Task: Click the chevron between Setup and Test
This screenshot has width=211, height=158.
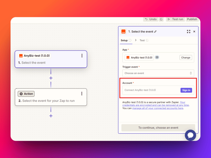Action: (x=136, y=40)
